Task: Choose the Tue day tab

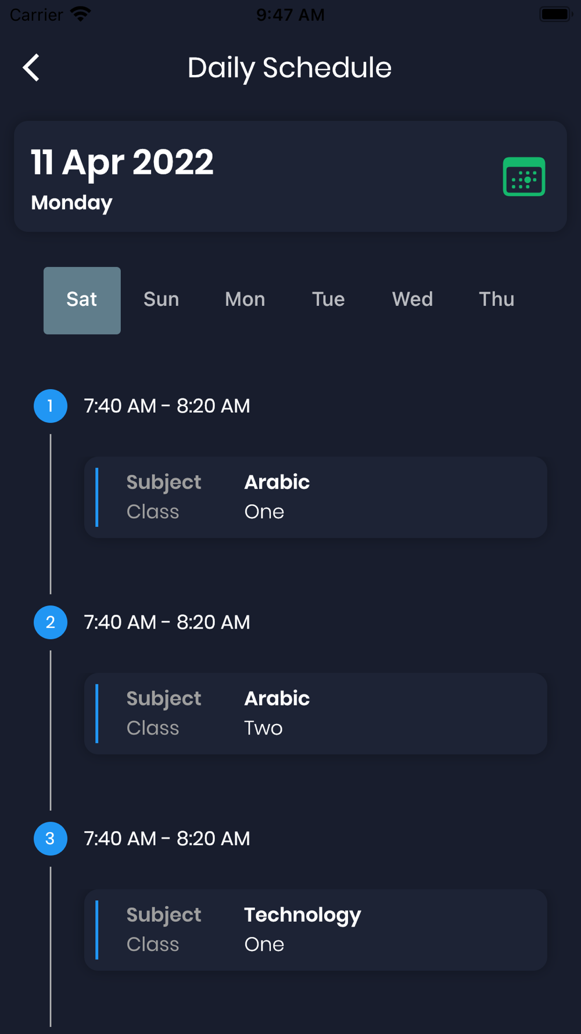Action: [328, 299]
